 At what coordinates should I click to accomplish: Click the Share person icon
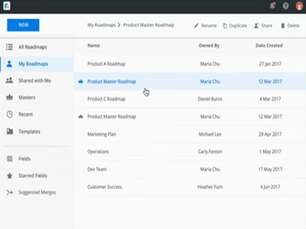pyautogui.click(x=256, y=26)
